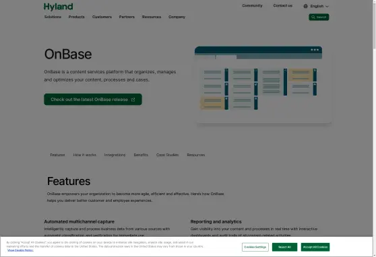Screen dimensions: 376x257
Task: Click the globe language icon
Action: click(x=305, y=6)
